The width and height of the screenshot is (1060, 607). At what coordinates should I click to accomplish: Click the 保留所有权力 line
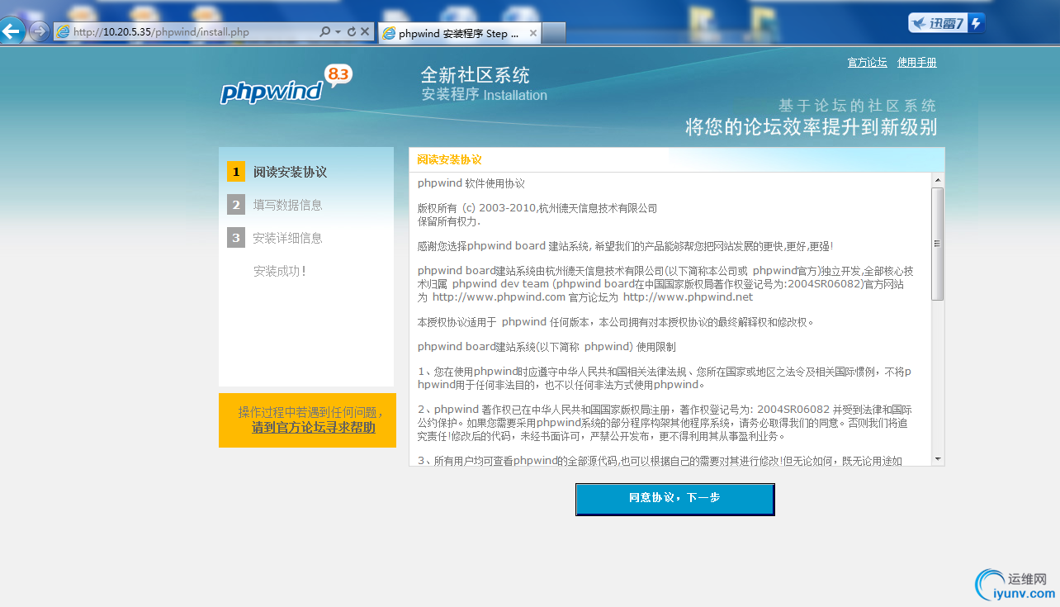coord(449,221)
